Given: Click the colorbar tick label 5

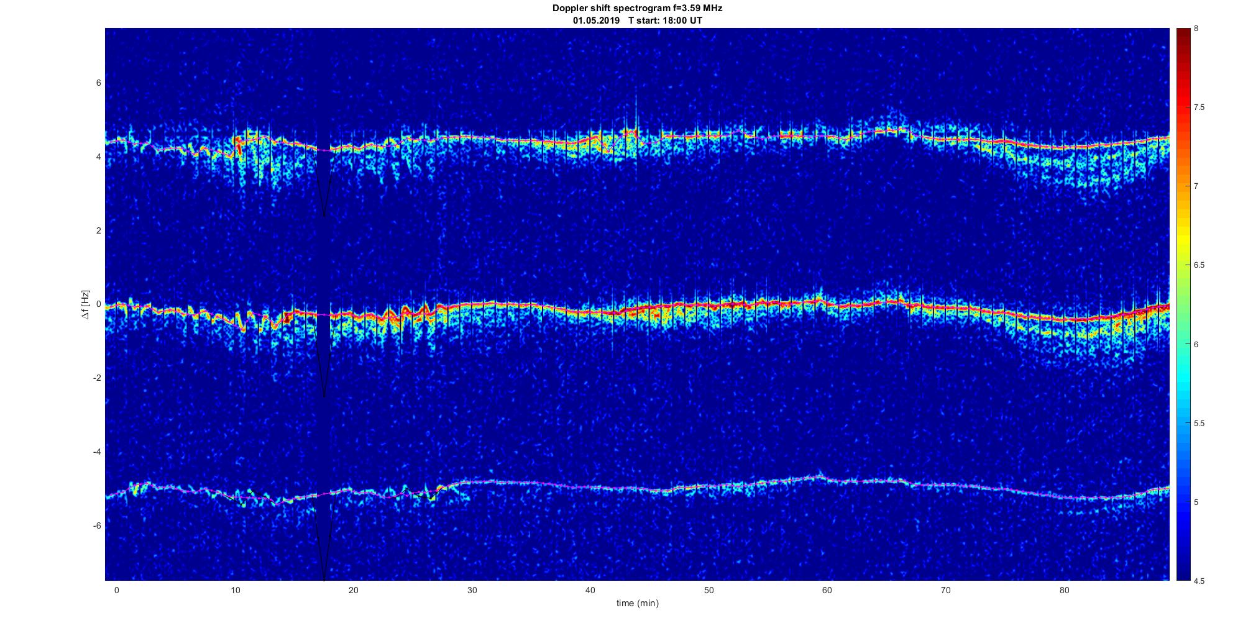Looking at the screenshot, I should (x=1196, y=502).
